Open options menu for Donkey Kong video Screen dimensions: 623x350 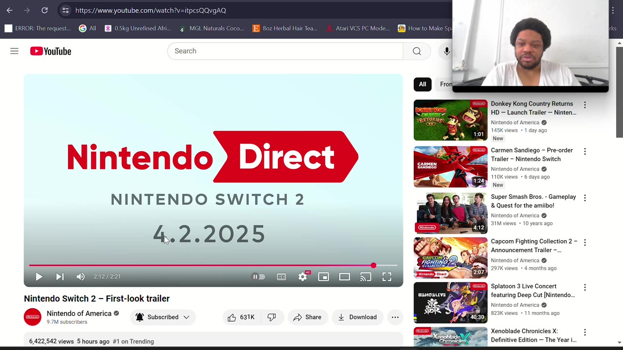[585, 105]
